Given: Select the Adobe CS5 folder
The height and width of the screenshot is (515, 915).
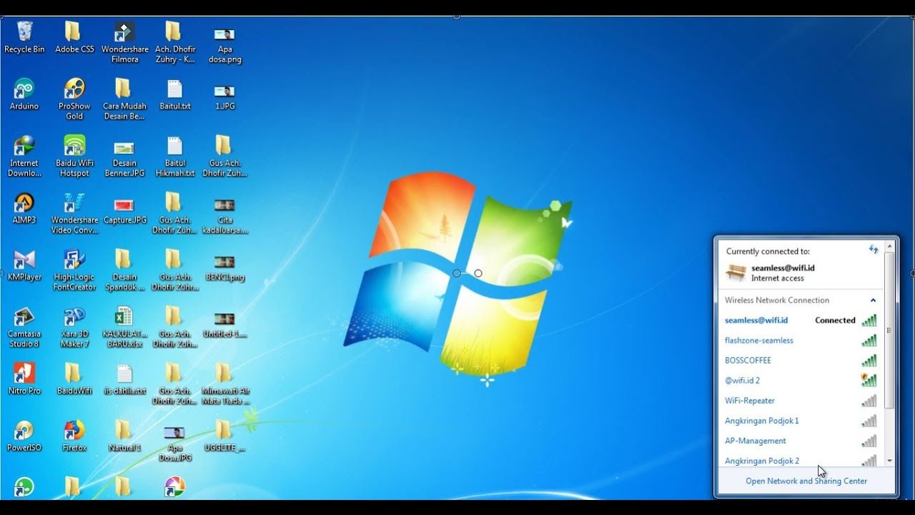Looking at the screenshot, I should [74, 38].
